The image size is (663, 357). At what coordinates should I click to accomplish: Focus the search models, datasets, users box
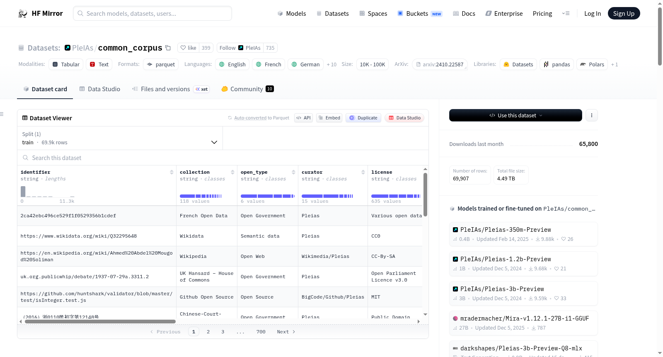pos(152,14)
